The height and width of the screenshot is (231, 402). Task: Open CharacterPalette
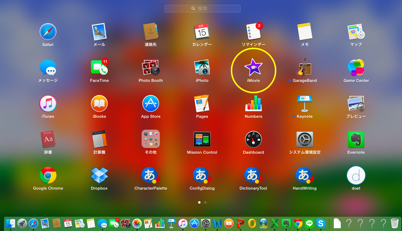[151, 175]
